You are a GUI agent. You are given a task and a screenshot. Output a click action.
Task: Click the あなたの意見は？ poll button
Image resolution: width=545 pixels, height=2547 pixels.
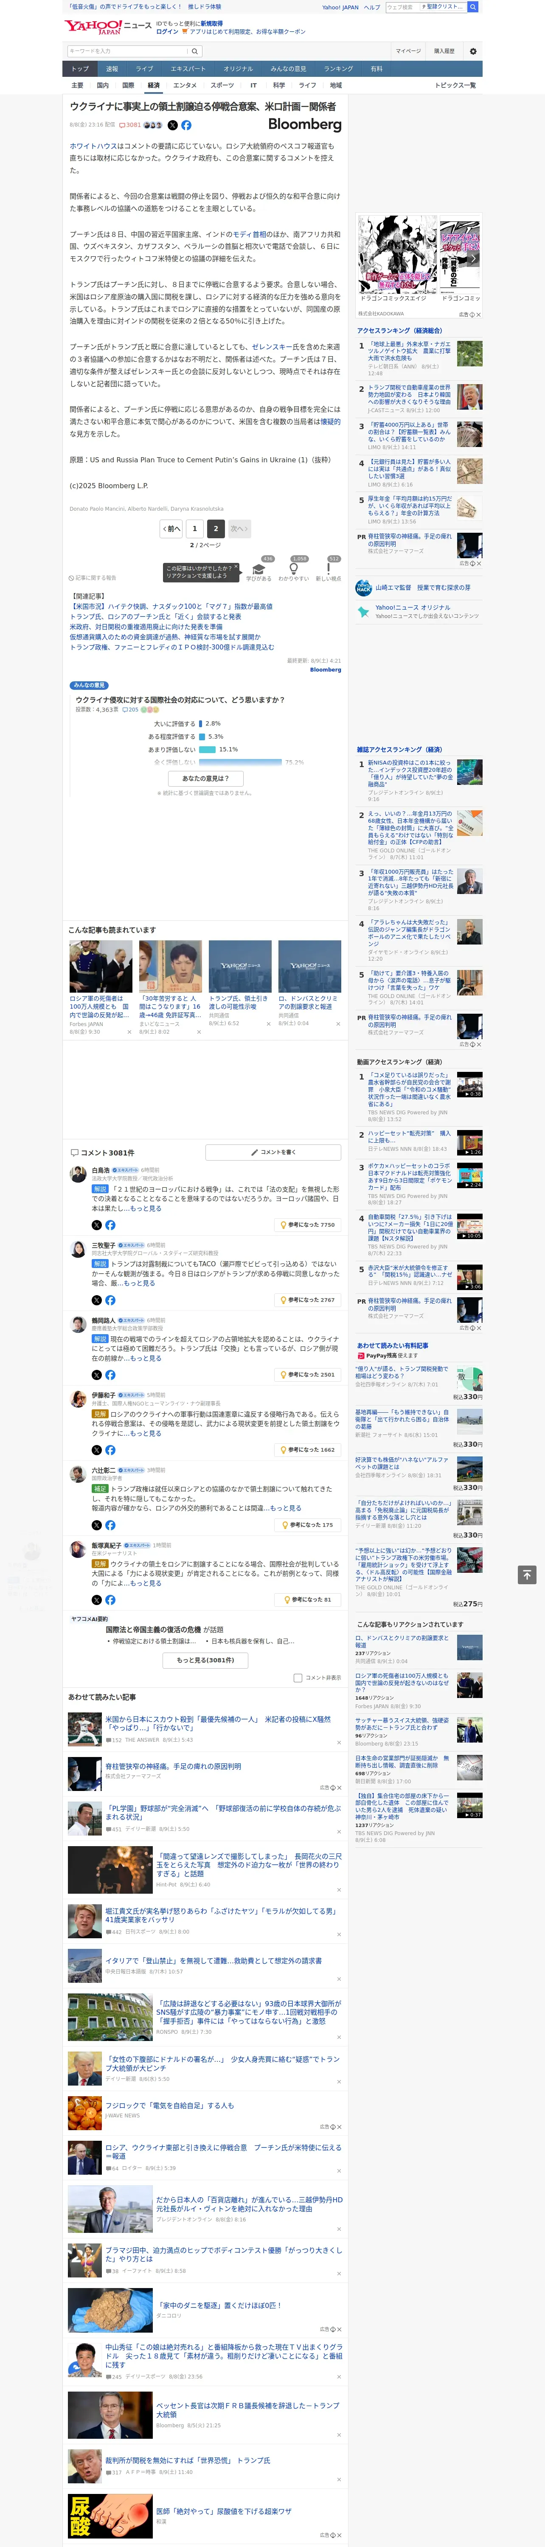(x=206, y=778)
